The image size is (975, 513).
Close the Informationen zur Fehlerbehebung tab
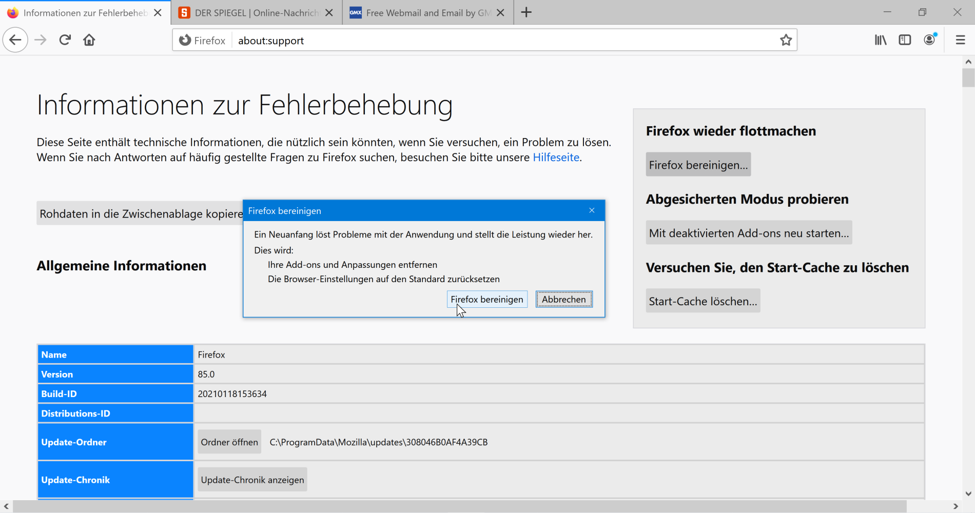tap(158, 12)
